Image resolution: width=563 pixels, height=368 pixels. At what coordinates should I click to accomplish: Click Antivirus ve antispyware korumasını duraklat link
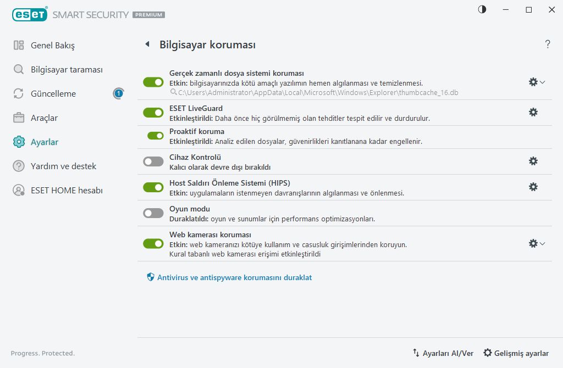click(234, 277)
